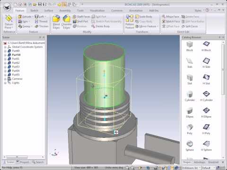
Task: Click the Move Face tool
Action: coord(171,17)
